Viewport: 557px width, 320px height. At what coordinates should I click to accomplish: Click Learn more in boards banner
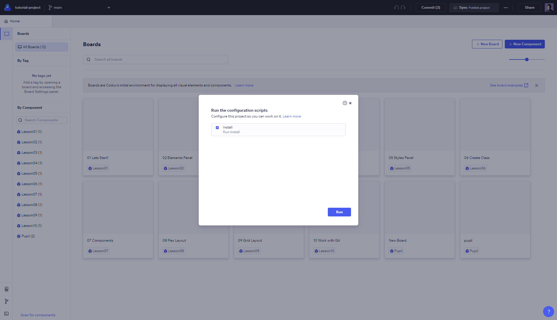coord(244,85)
